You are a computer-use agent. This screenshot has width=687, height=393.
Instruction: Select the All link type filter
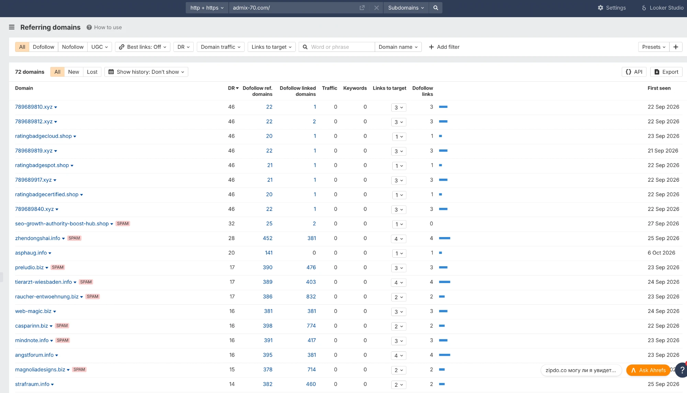[x=22, y=47]
